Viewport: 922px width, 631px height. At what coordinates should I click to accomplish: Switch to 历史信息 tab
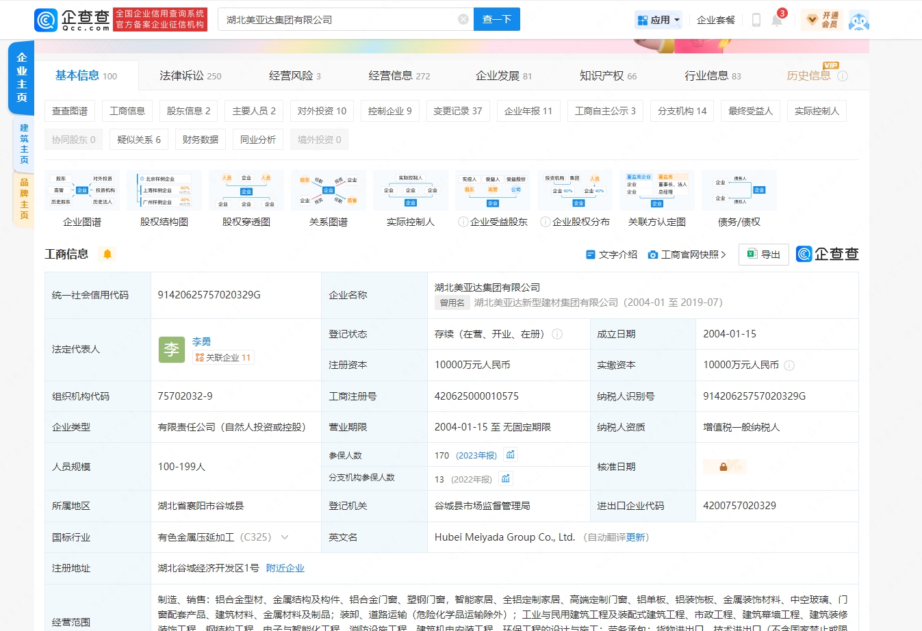click(x=809, y=75)
